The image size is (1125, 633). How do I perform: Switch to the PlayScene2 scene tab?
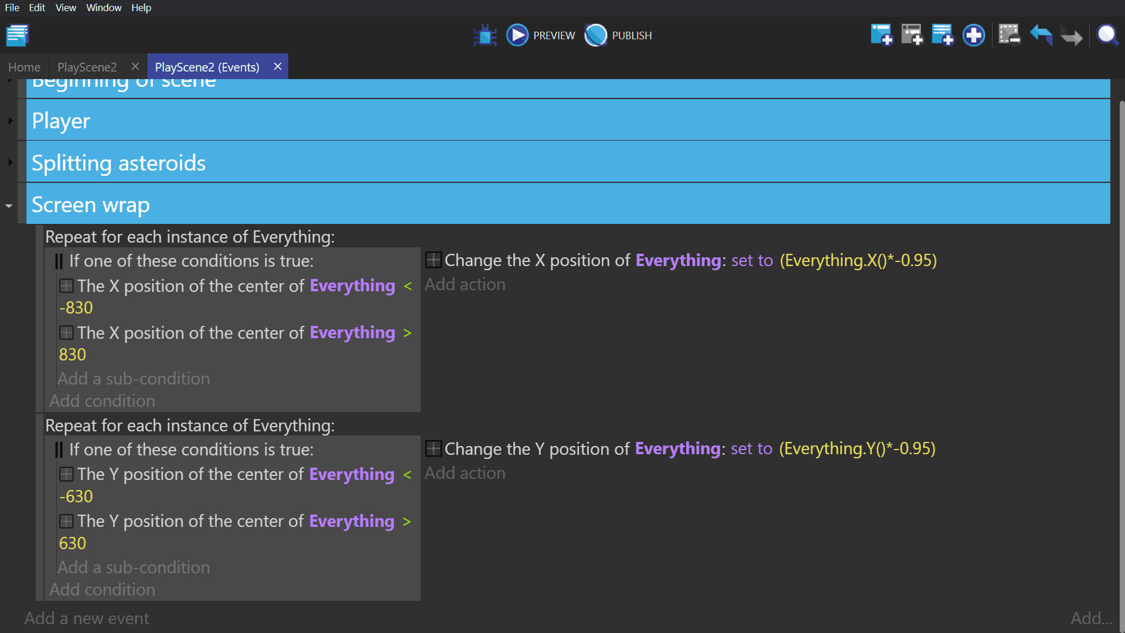[87, 67]
